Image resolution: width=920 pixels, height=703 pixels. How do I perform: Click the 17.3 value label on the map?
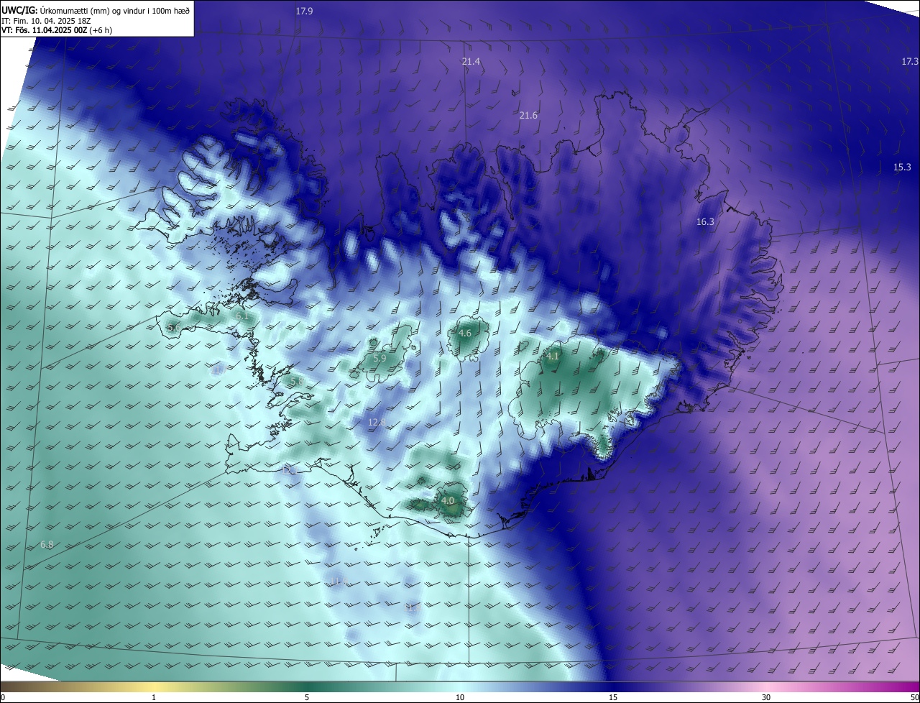pyautogui.click(x=910, y=62)
